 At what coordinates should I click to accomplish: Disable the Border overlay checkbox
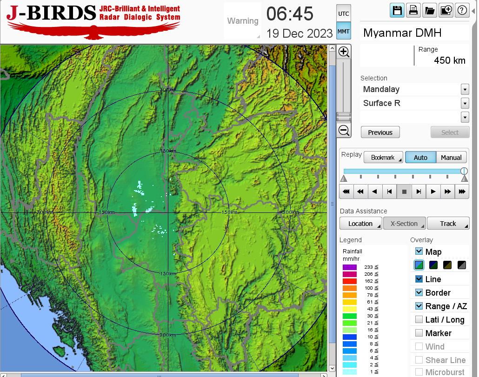419,292
